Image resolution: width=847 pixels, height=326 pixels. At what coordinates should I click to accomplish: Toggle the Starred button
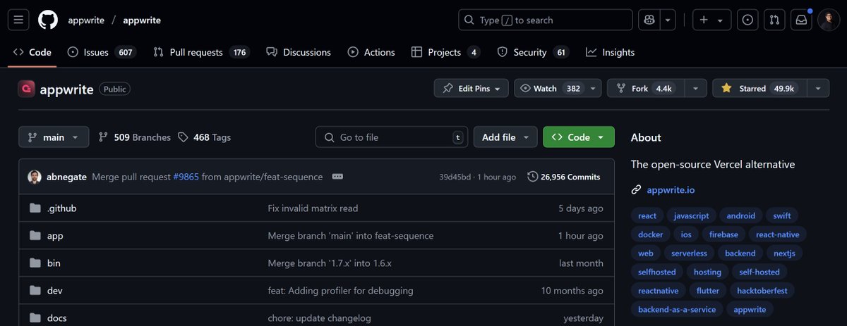[x=759, y=89]
